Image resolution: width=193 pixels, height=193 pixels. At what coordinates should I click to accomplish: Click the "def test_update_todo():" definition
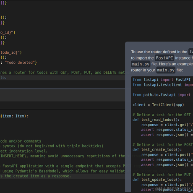coord(157,180)
